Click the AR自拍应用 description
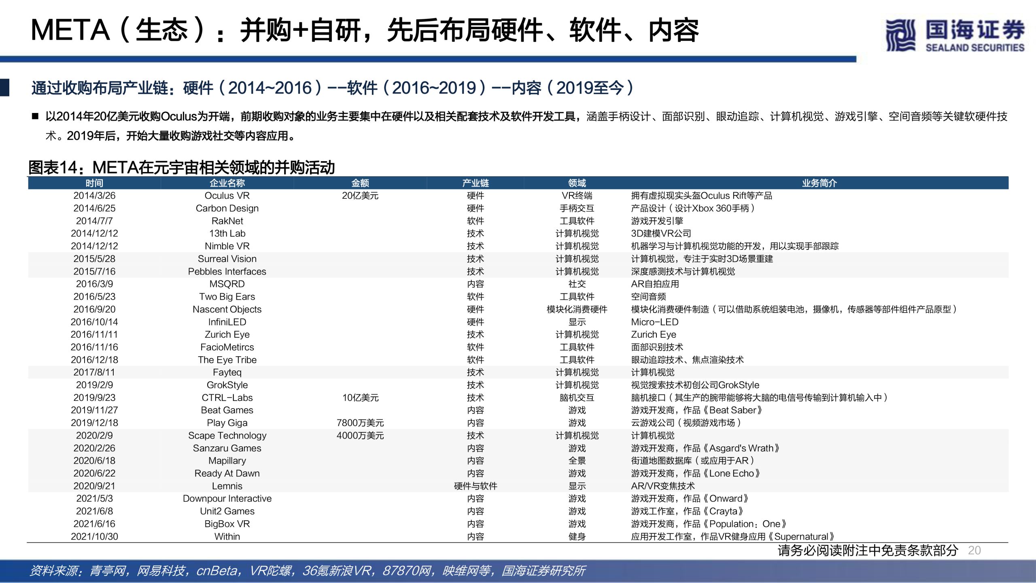Viewport: 1036px width, 583px height. 655,284
